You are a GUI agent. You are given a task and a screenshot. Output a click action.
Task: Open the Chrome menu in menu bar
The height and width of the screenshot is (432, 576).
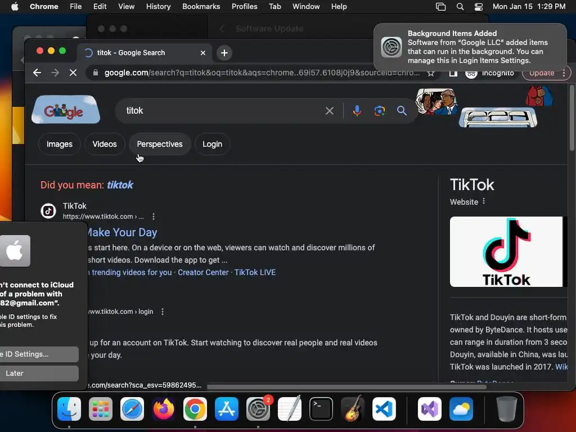click(x=44, y=7)
